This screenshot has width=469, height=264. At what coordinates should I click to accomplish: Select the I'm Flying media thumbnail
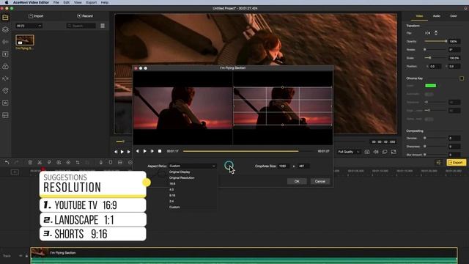pyautogui.click(x=25, y=40)
